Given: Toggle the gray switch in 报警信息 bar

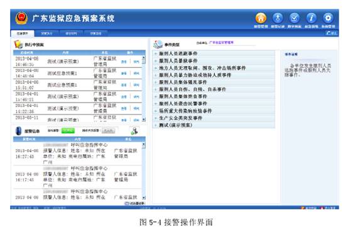Looking at the screenshot, I should [x=108, y=130].
